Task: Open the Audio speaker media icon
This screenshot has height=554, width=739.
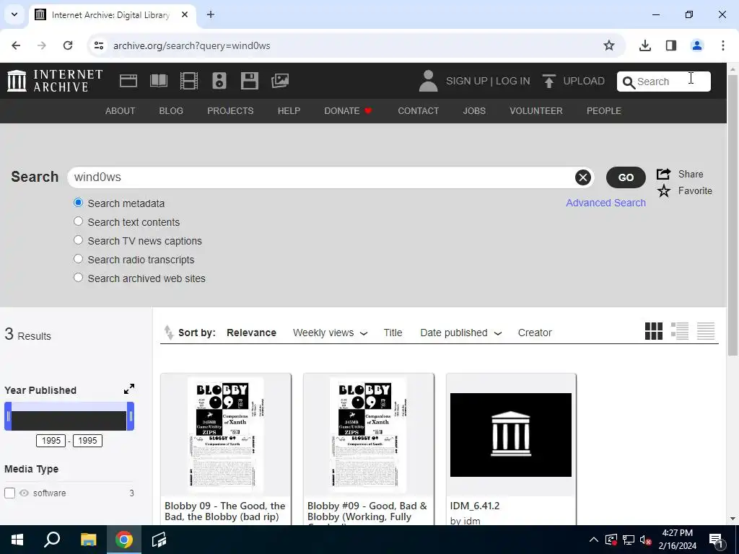Action: click(219, 81)
